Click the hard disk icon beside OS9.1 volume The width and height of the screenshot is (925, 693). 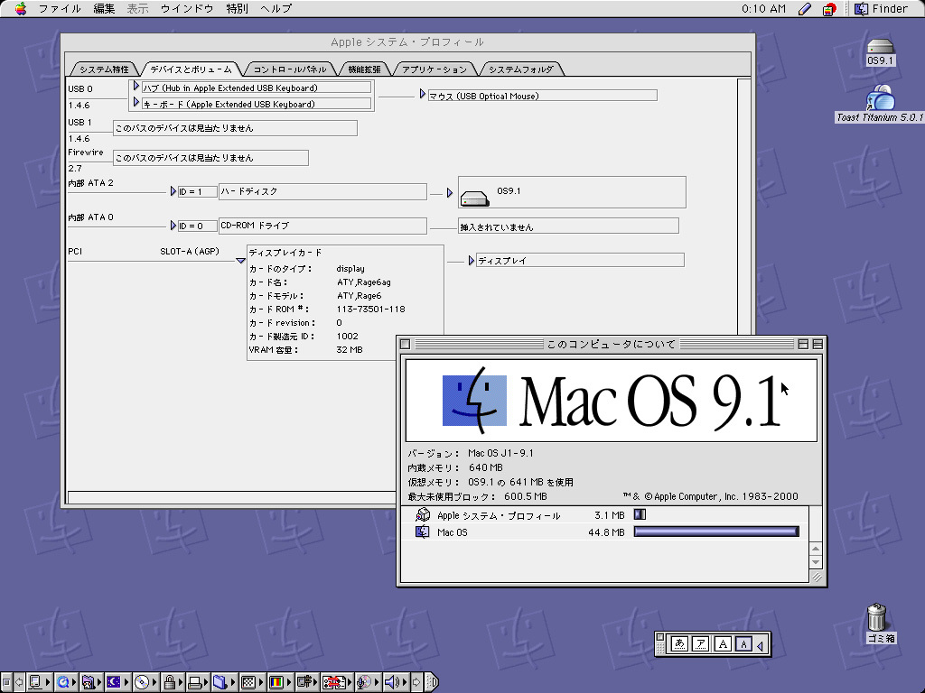coord(475,198)
